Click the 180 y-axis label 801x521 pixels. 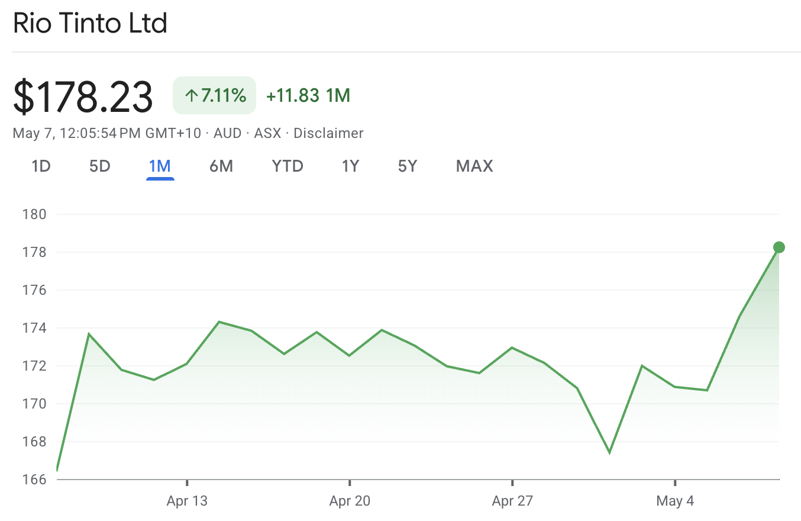[34, 214]
